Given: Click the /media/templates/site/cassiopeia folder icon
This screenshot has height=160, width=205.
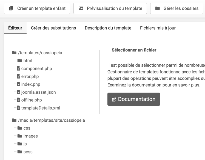Looking at the screenshot, I should click(14, 120).
